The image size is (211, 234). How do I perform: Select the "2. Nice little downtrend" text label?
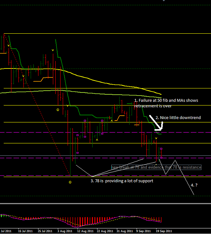pos(178,118)
